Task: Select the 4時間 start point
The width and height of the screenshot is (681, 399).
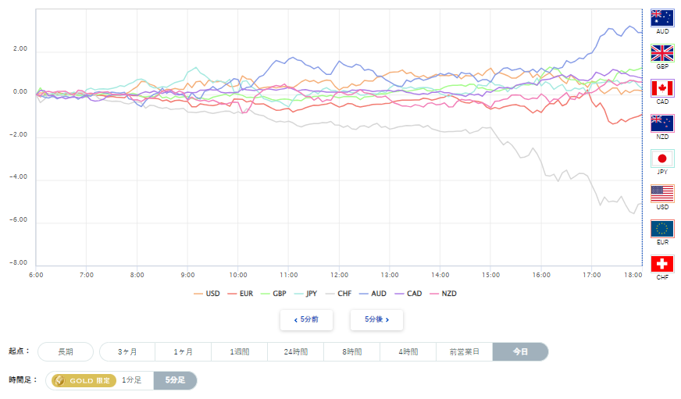Action: [408, 351]
